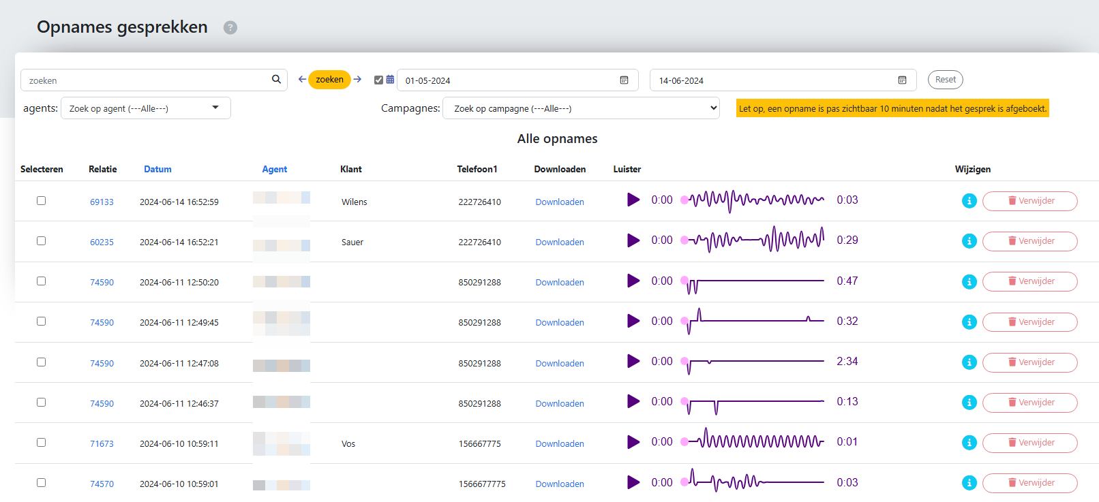Screen dimensions: 1099x502
Task: Toggle the date filter checkbox
Action: [x=379, y=80]
